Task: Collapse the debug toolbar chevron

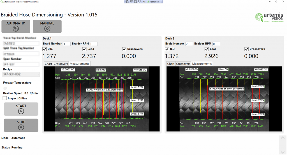Action: [161, 2]
